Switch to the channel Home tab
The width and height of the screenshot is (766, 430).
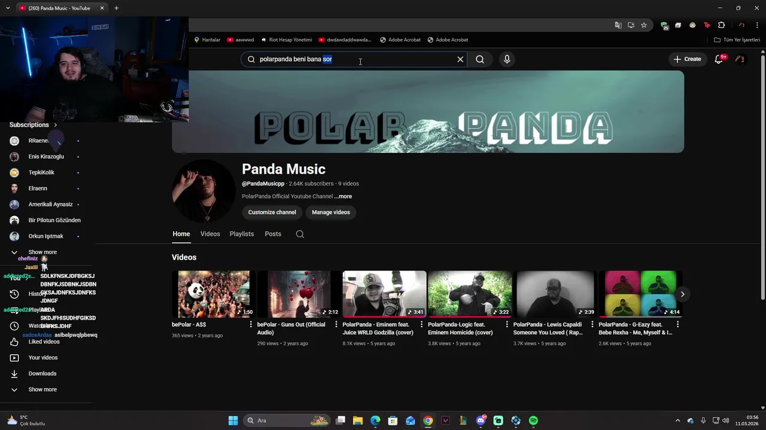pyautogui.click(x=181, y=234)
